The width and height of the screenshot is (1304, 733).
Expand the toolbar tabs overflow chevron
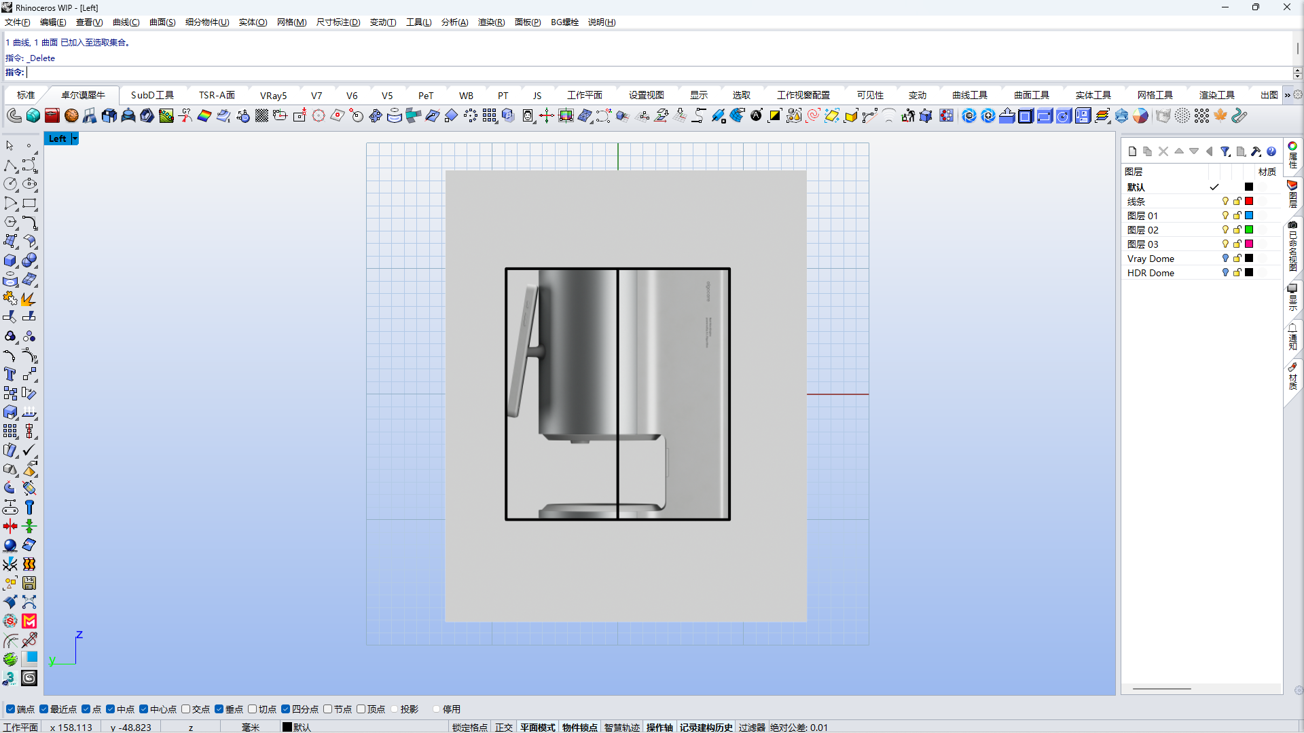click(1287, 95)
